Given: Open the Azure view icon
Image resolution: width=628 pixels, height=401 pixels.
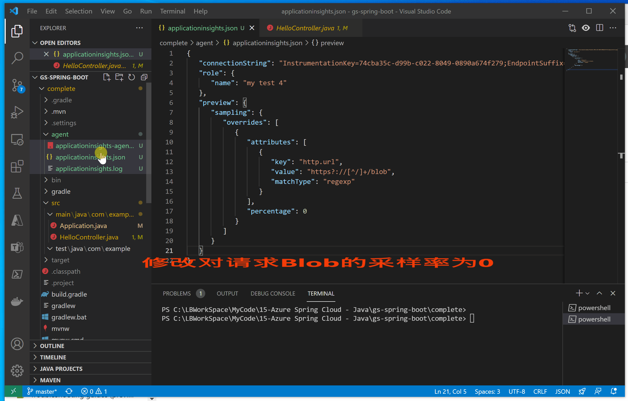Looking at the screenshot, I should [17, 220].
